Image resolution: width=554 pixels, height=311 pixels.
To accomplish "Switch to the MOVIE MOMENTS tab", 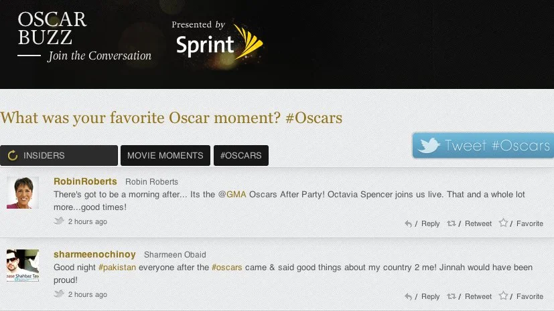I will 165,155.
